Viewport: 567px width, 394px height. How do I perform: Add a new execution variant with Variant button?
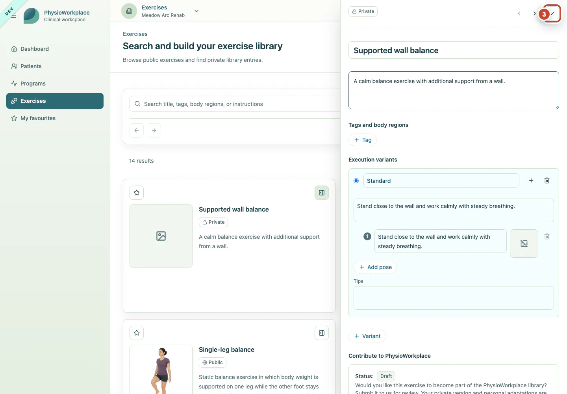(x=367, y=336)
